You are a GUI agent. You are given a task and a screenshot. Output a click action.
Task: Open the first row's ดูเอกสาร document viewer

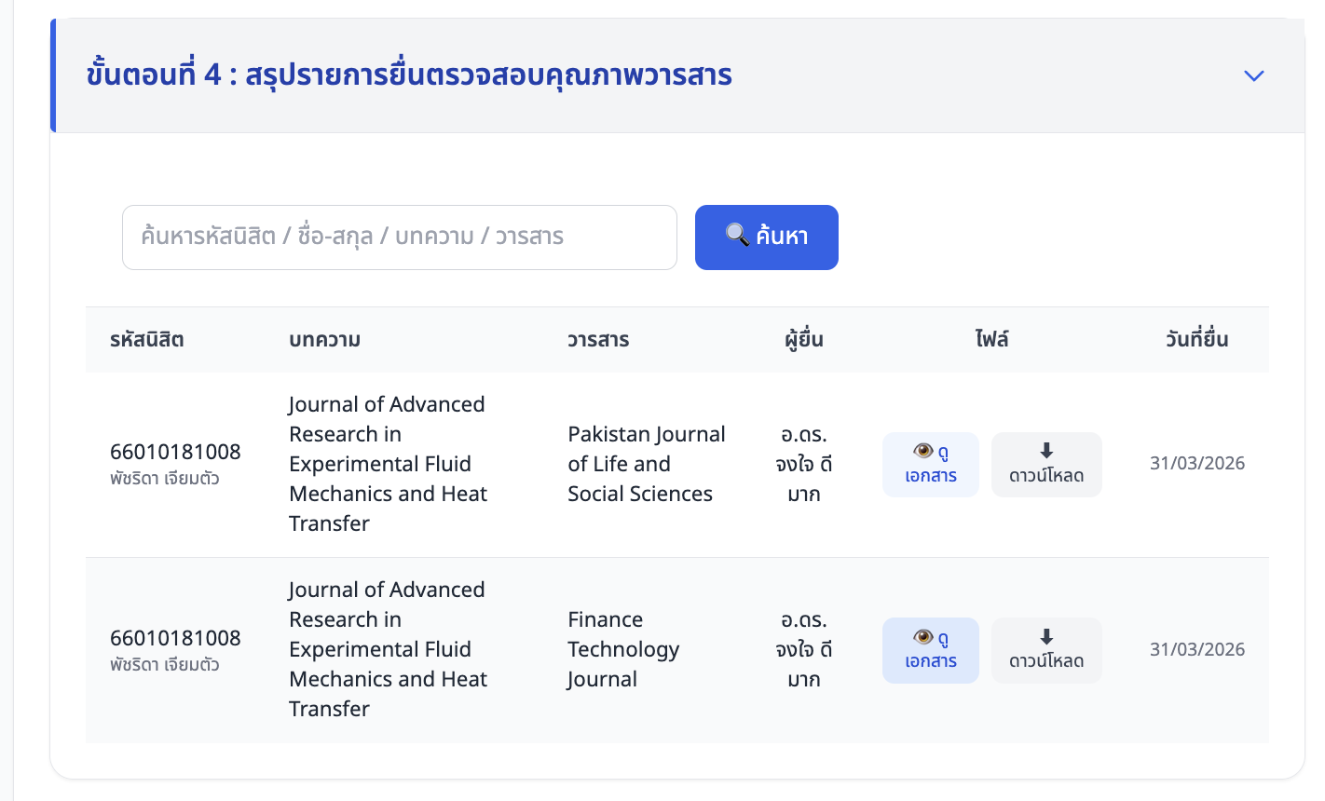930,464
